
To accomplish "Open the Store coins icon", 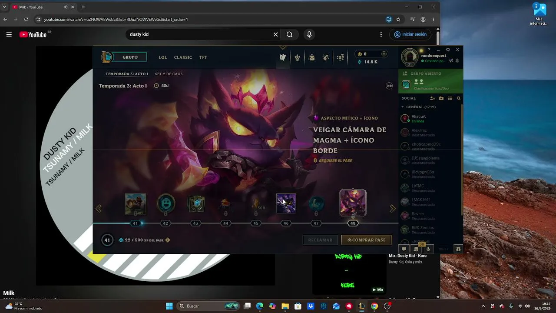I will coord(341,57).
